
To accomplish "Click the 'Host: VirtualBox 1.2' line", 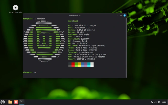I will pos(79,28).
